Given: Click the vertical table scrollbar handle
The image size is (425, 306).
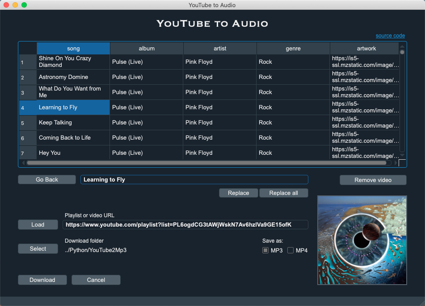Looking at the screenshot, I should (402, 52).
